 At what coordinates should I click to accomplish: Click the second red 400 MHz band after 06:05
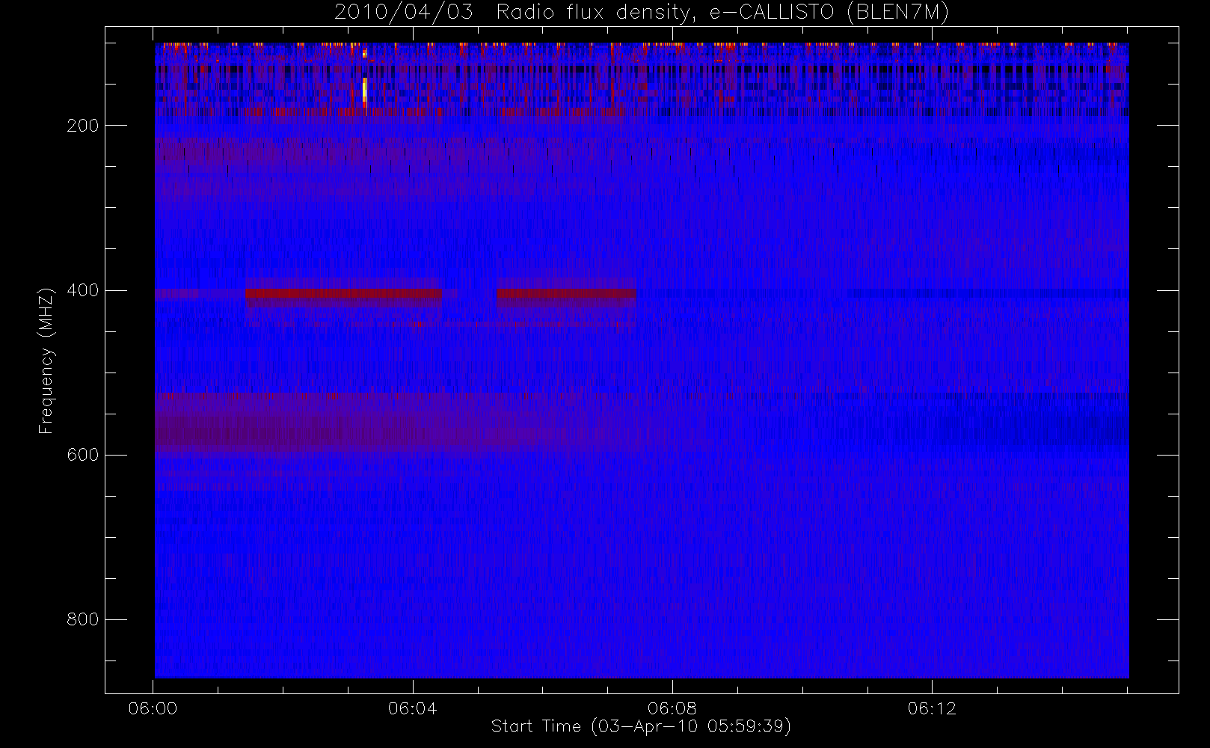566,293
